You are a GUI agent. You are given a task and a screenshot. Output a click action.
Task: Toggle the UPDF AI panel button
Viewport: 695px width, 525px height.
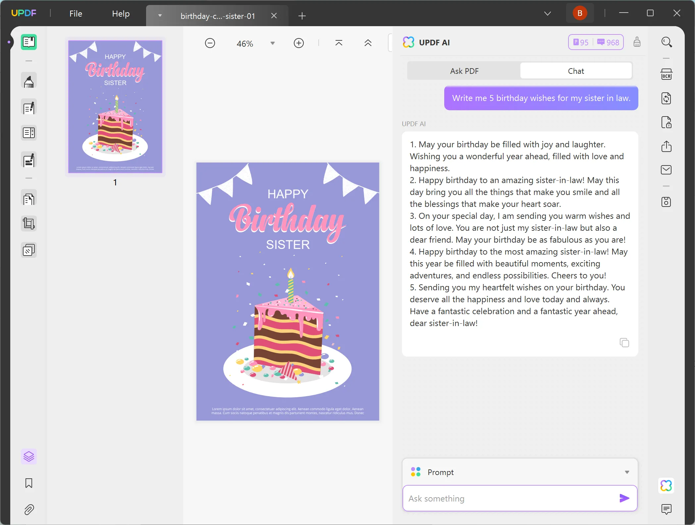666,486
